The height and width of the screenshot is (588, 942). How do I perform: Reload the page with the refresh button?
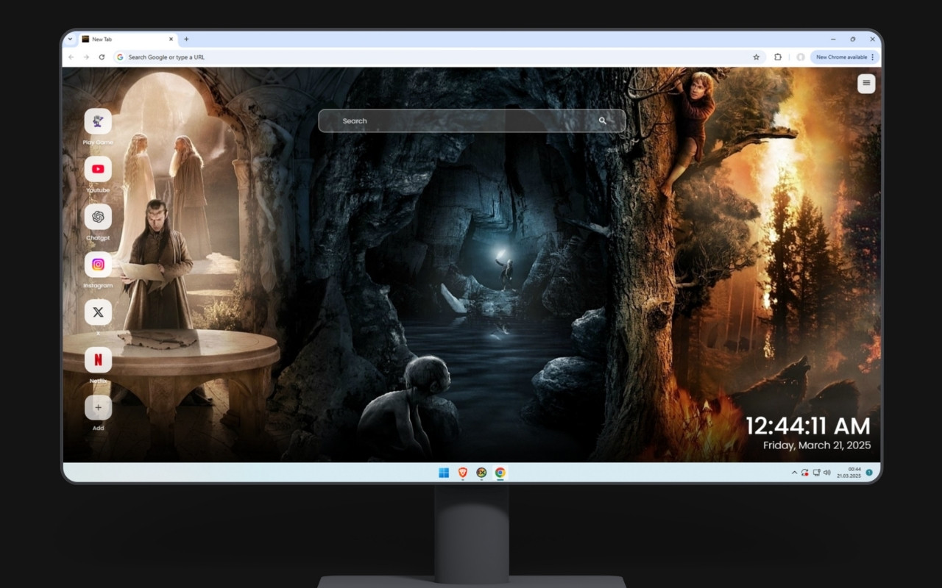point(102,57)
